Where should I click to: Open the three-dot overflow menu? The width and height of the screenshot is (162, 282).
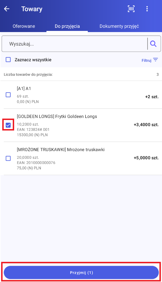(147, 9)
